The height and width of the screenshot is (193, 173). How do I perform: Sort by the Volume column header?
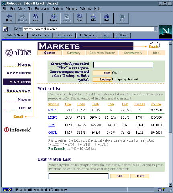point(156,104)
